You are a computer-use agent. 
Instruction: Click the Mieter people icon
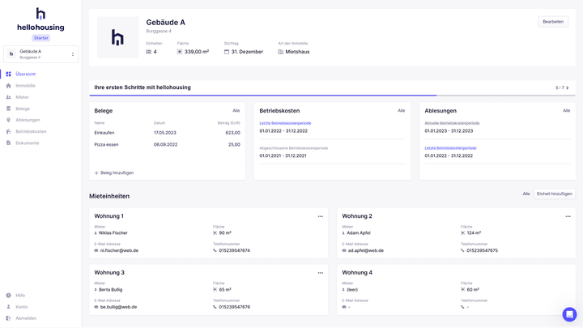coord(9,97)
